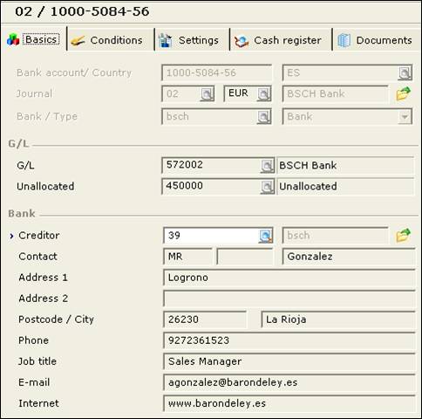Open the Settings tab
This screenshot has height=419, width=422.
tap(189, 40)
